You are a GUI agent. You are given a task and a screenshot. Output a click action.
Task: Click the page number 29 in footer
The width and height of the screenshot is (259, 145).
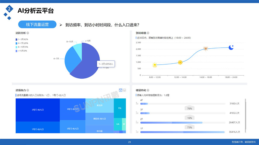129,142
